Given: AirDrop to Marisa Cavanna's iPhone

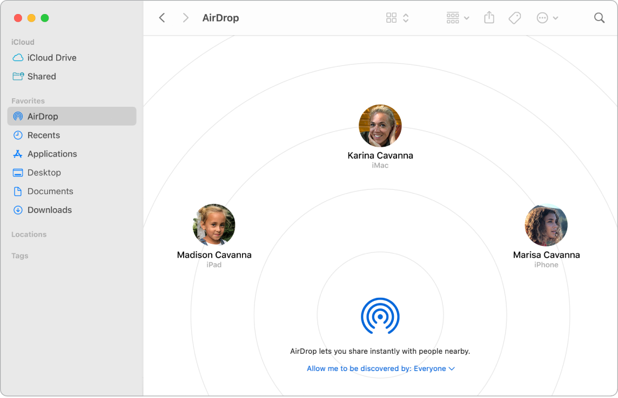Looking at the screenshot, I should tap(546, 225).
